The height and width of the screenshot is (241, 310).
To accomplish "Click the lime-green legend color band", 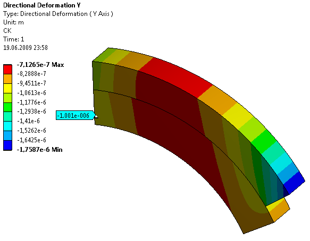I will [8, 98].
